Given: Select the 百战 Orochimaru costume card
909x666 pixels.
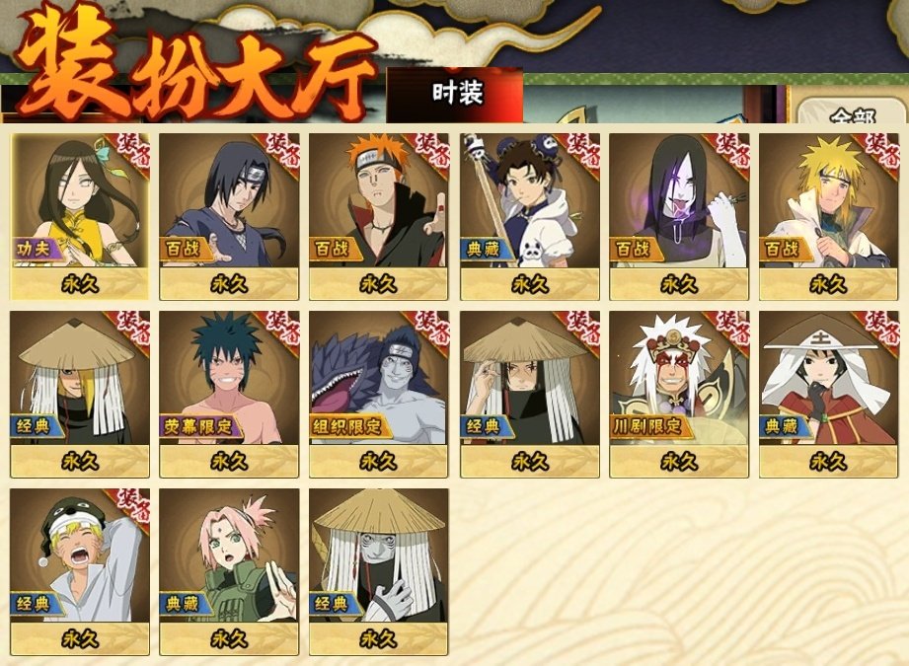Looking at the screenshot, I should tap(679, 216).
